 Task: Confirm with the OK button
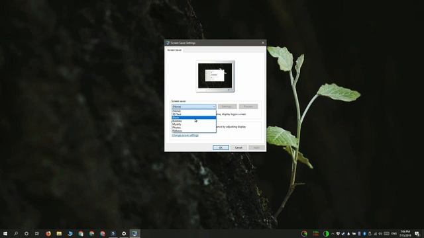(x=221, y=147)
